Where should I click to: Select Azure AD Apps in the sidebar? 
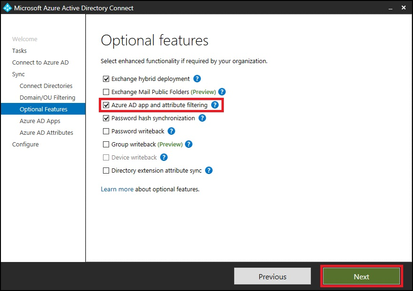(40, 121)
